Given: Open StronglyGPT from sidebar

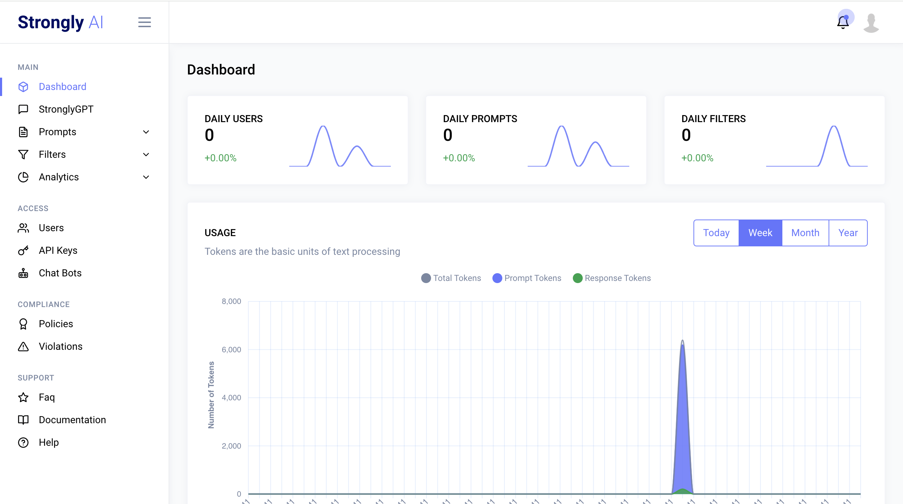Looking at the screenshot, I should [x=66, y=109].
